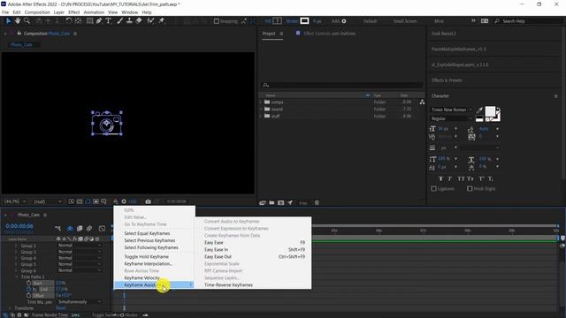Enable the Hindi Digits checkbox
This screenshot has width=566, height=318.
coord(470,188)
